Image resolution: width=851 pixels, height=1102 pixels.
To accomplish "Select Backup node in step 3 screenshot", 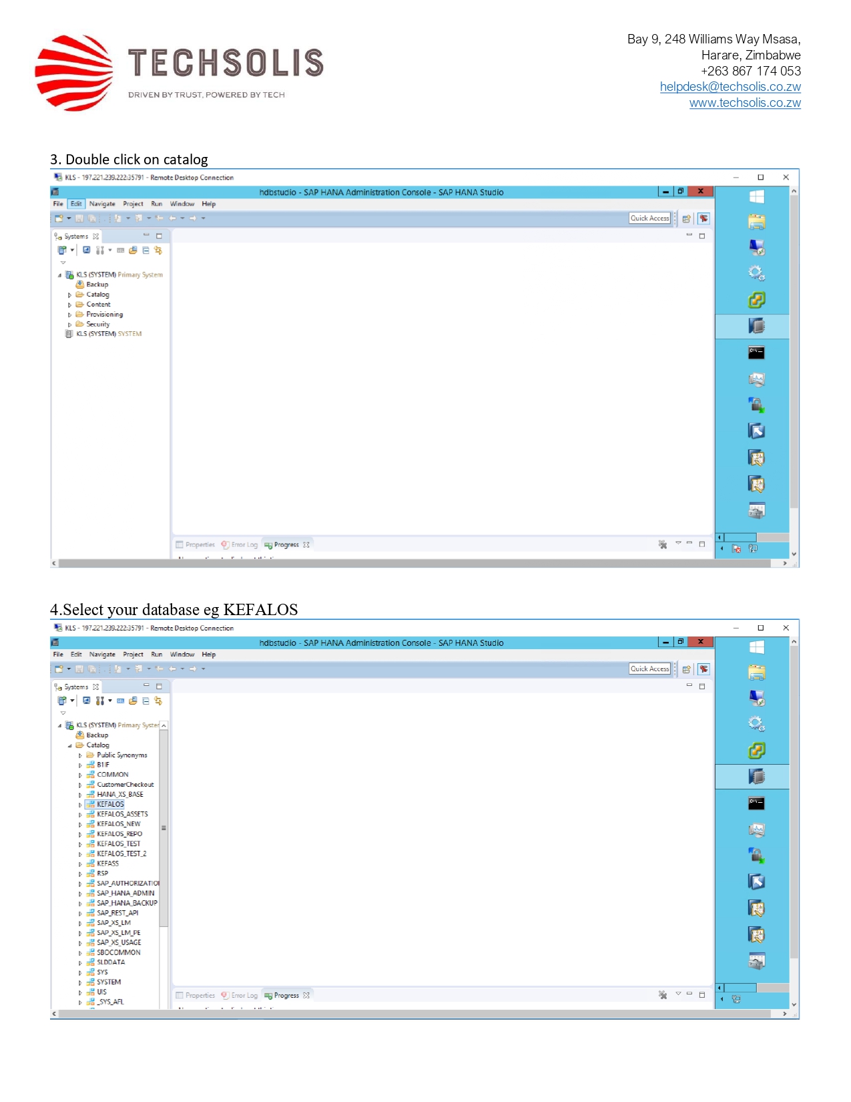I will [x=92, y=285].
